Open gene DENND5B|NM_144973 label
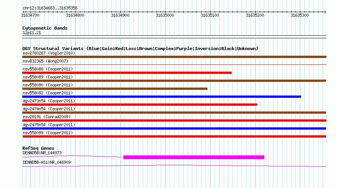 pos(42,153)
